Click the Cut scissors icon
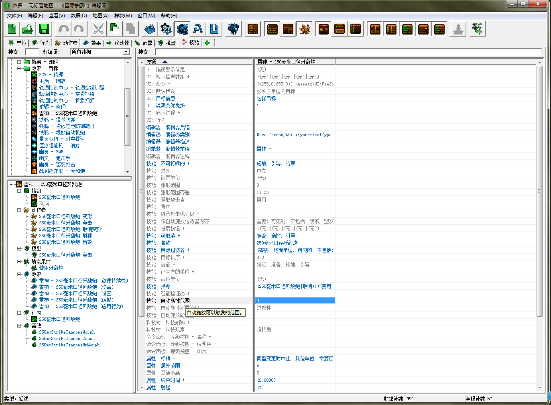 coord(98,29)
